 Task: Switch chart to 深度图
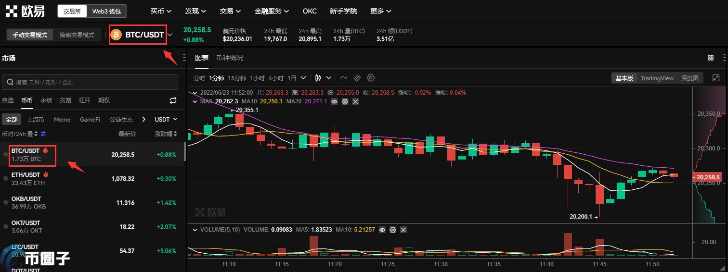[690, 78]
